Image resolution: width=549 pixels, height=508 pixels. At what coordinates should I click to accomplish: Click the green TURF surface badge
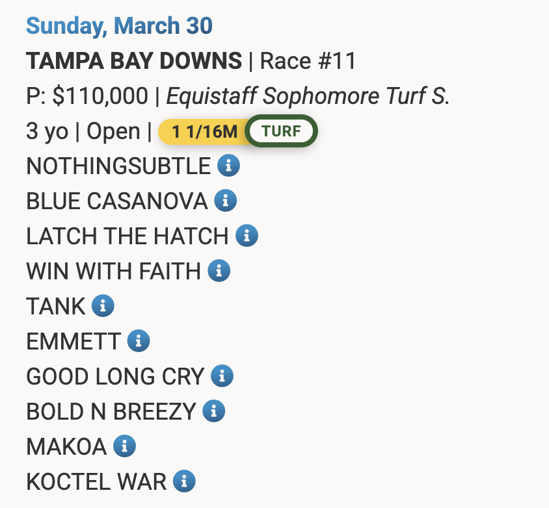[281, 131]
